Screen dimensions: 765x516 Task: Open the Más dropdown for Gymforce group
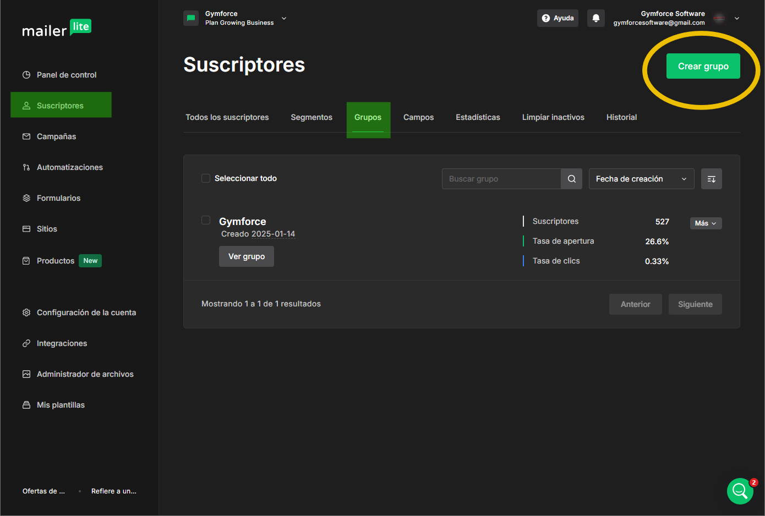coord(706,223)
